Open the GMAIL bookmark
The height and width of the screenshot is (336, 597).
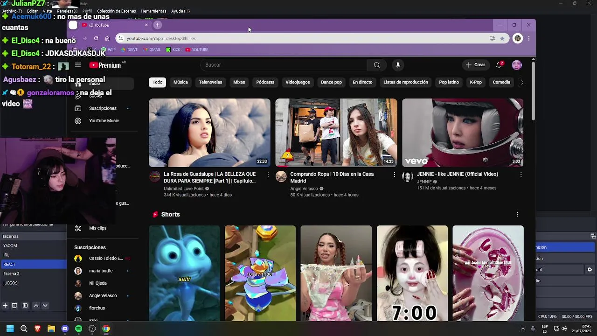(152, 49)
